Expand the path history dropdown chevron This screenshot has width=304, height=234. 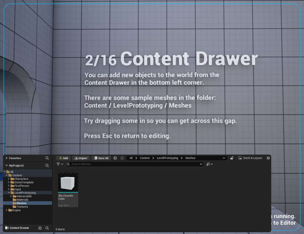point(224,158)
